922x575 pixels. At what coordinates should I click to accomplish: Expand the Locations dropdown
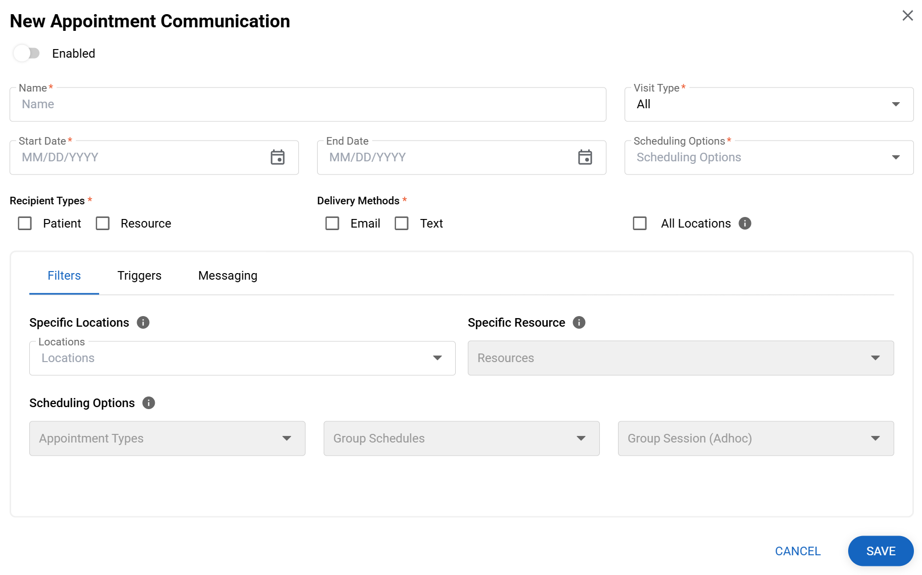click(242, 358)
